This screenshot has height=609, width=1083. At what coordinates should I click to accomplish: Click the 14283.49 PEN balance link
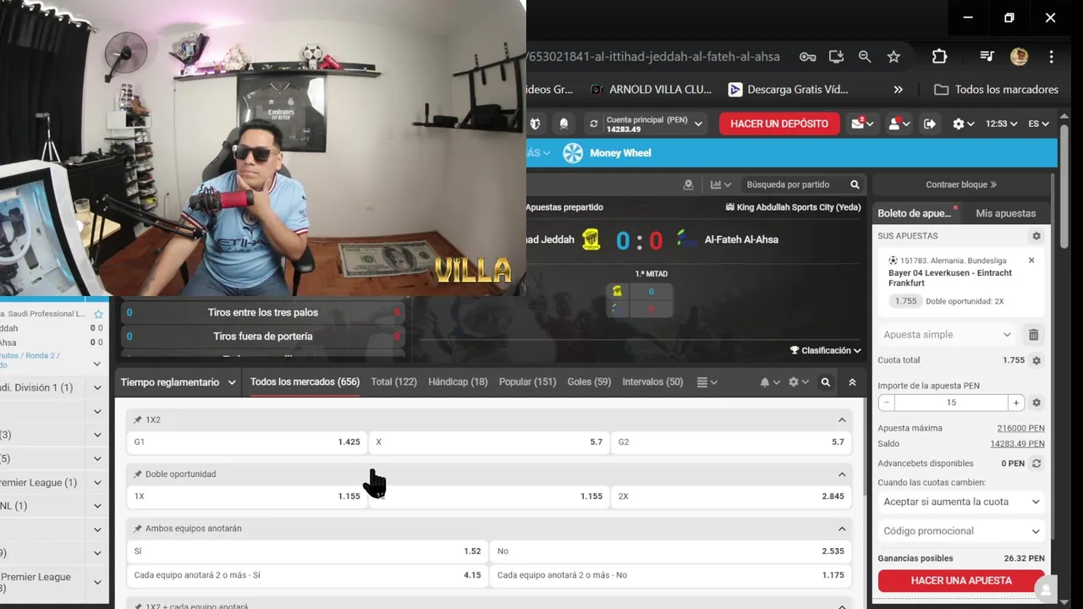[x=1017, y=443]
